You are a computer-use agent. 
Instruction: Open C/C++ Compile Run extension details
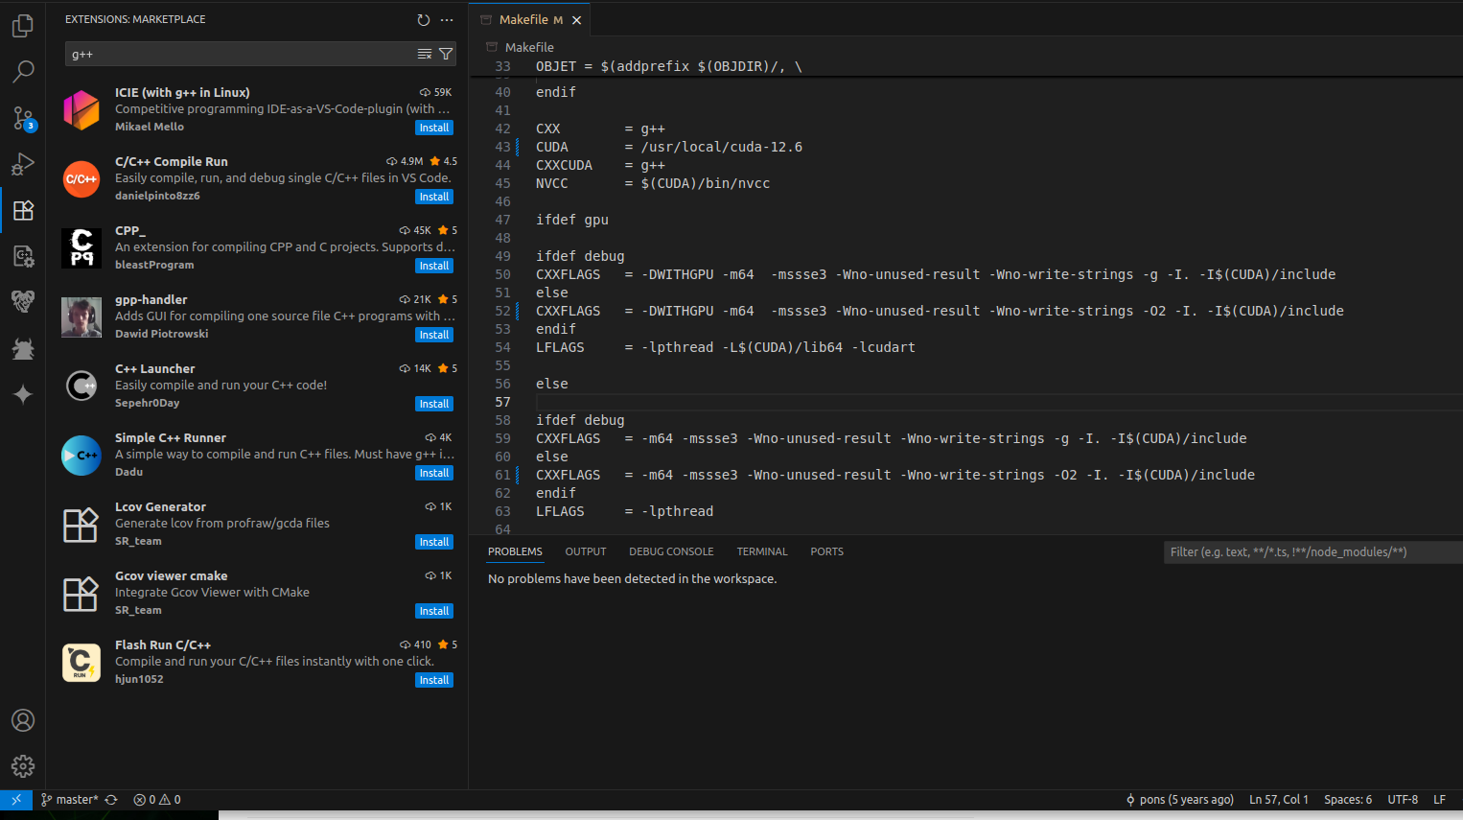pos(172,161)
